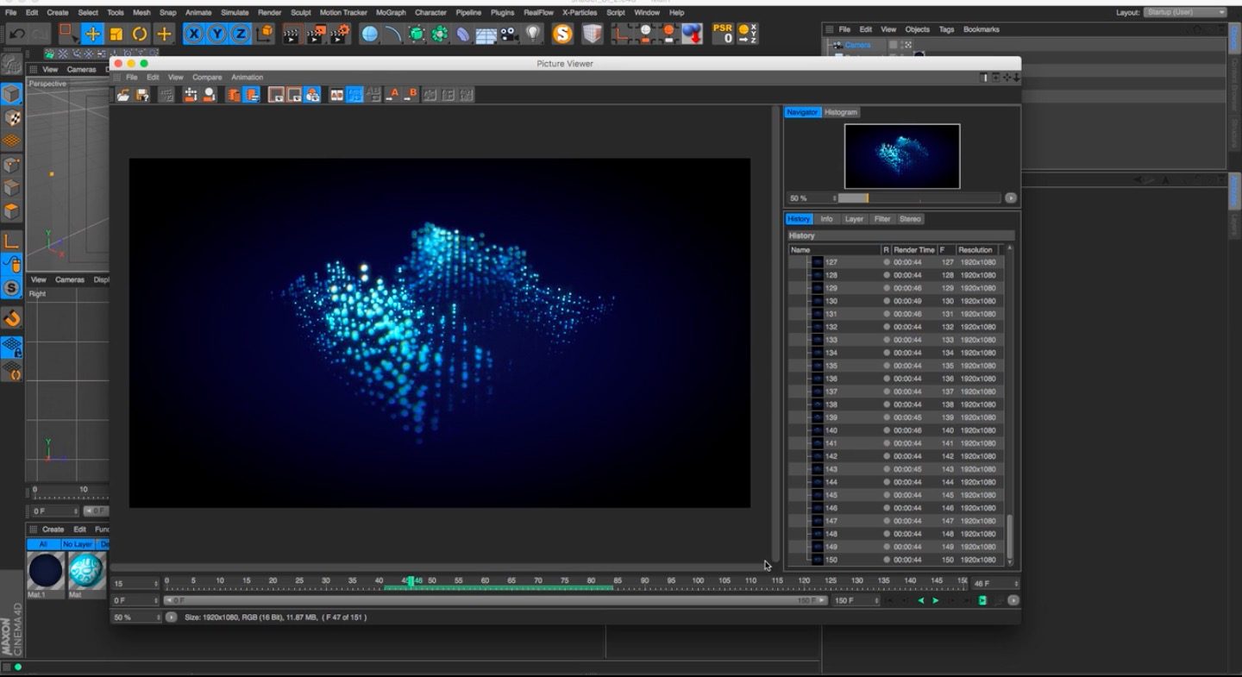Click the current frame field 46 F
Viewport: 1242px width, 677px height.
[x=995, y=584]
